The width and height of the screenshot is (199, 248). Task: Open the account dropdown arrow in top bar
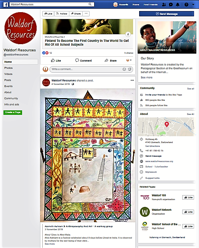tap(193, 5)
